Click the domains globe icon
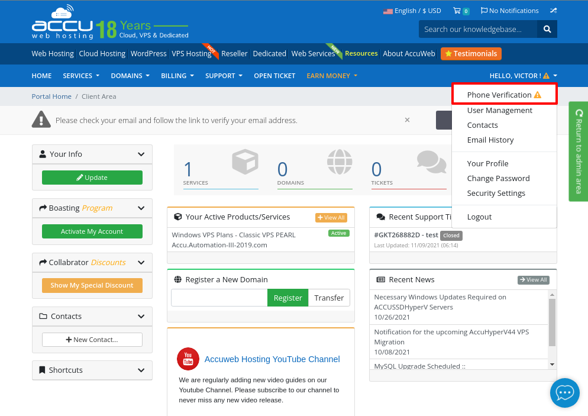 point(340,162)
